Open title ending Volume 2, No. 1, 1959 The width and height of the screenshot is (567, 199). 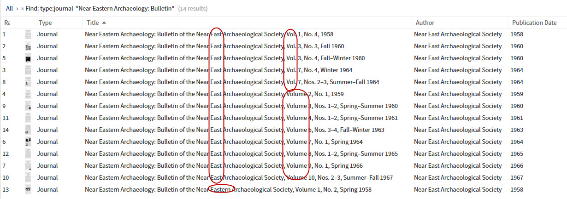point(214,94)
